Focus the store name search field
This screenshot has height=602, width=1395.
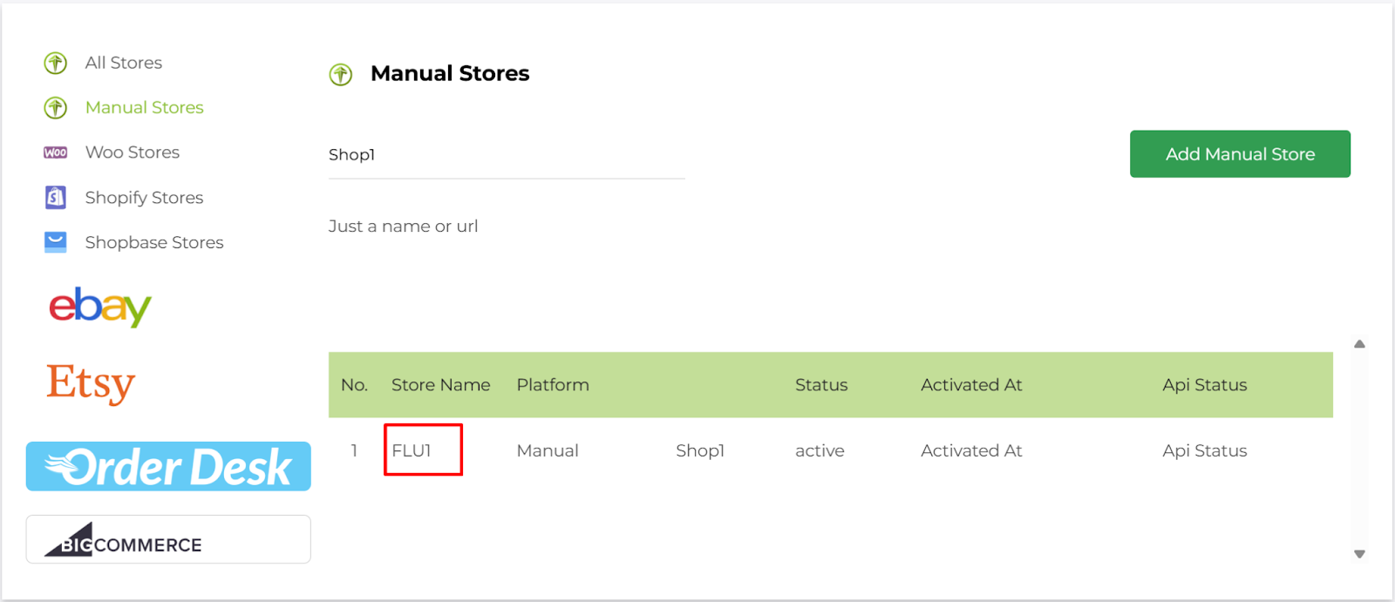coord(506,155)
